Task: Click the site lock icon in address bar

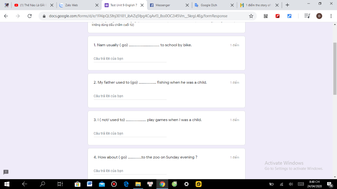Action: click(44, 16)
